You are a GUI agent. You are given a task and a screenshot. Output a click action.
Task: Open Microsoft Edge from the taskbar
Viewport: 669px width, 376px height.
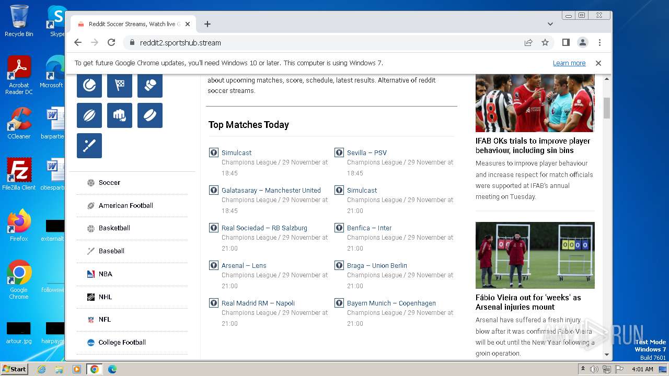click(112, 369)
